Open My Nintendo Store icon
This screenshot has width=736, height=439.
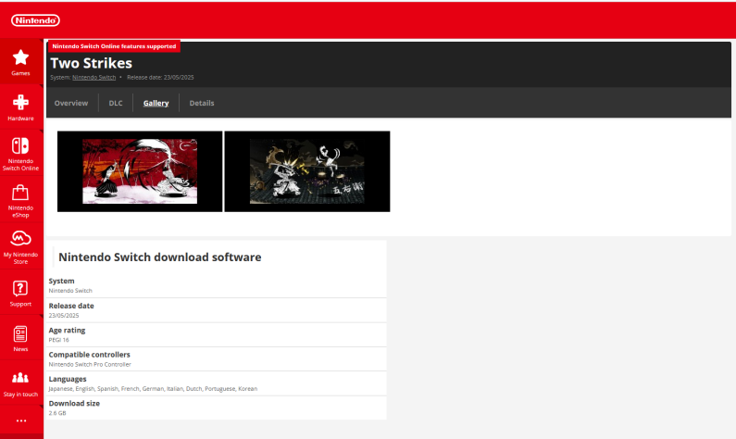(20, 239)
